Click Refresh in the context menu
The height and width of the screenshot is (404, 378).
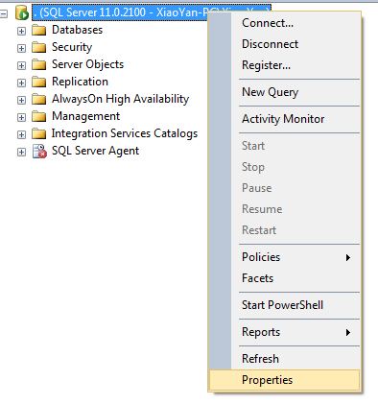[x=284, y=359]
